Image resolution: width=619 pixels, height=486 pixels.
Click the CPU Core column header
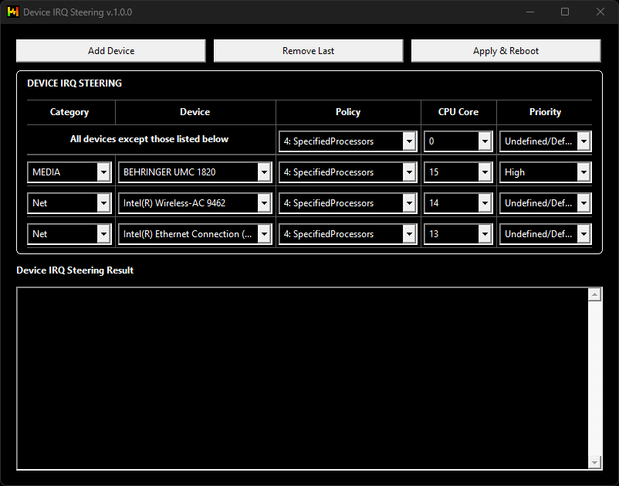click(458, 112)
